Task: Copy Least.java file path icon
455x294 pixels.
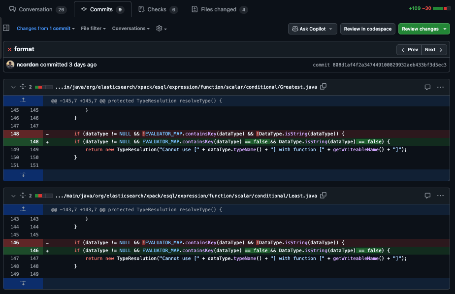Action: 323,196
